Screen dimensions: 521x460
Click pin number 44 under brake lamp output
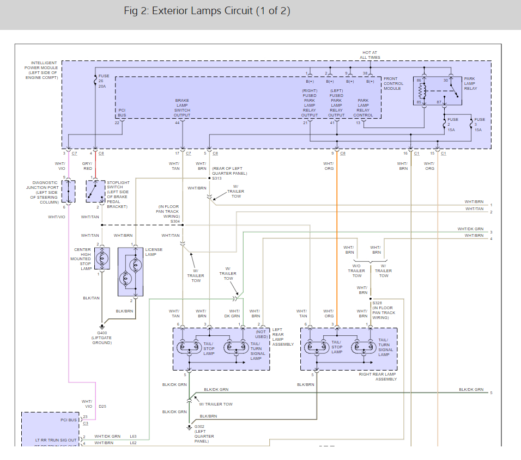[x=177, y=123]
